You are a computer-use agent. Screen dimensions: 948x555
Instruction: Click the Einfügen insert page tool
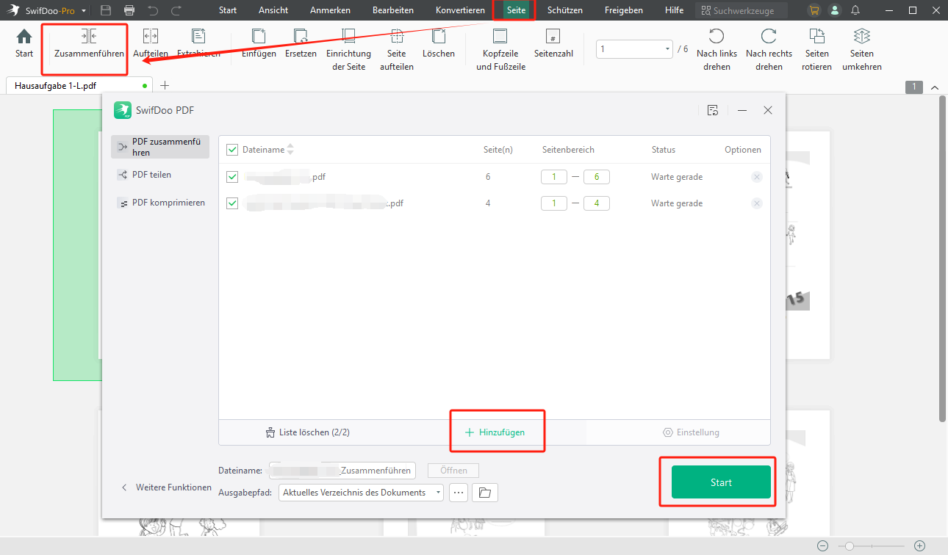pos(259,43)
